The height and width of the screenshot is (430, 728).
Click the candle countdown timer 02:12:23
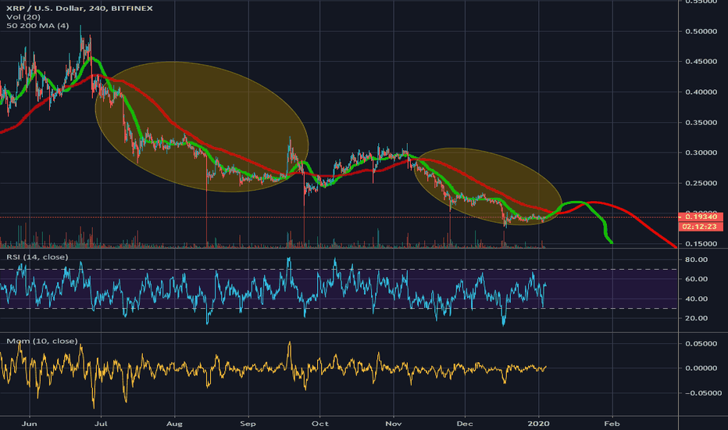(701, 227)
